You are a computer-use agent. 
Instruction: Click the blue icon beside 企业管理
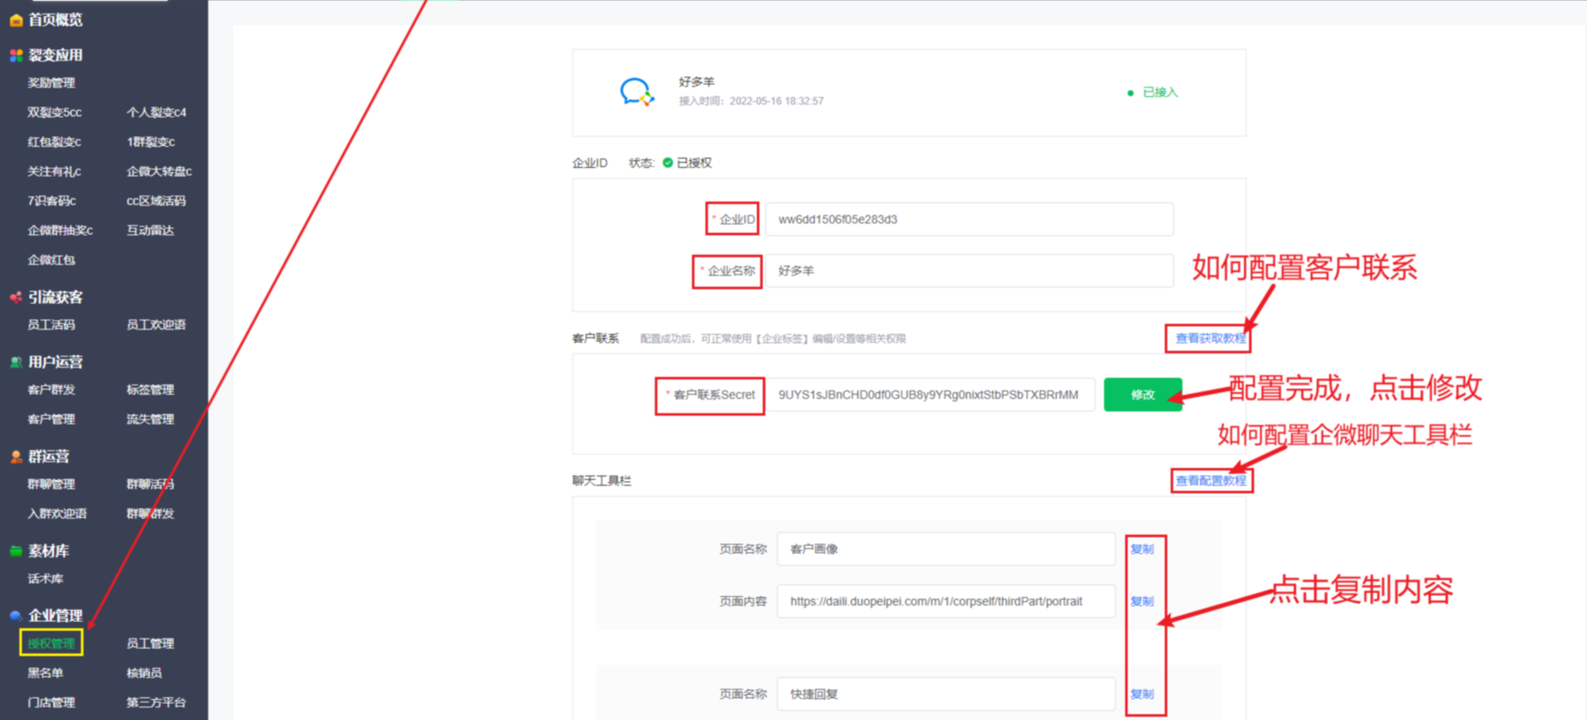pyautogui.click(x=16, y=615)
